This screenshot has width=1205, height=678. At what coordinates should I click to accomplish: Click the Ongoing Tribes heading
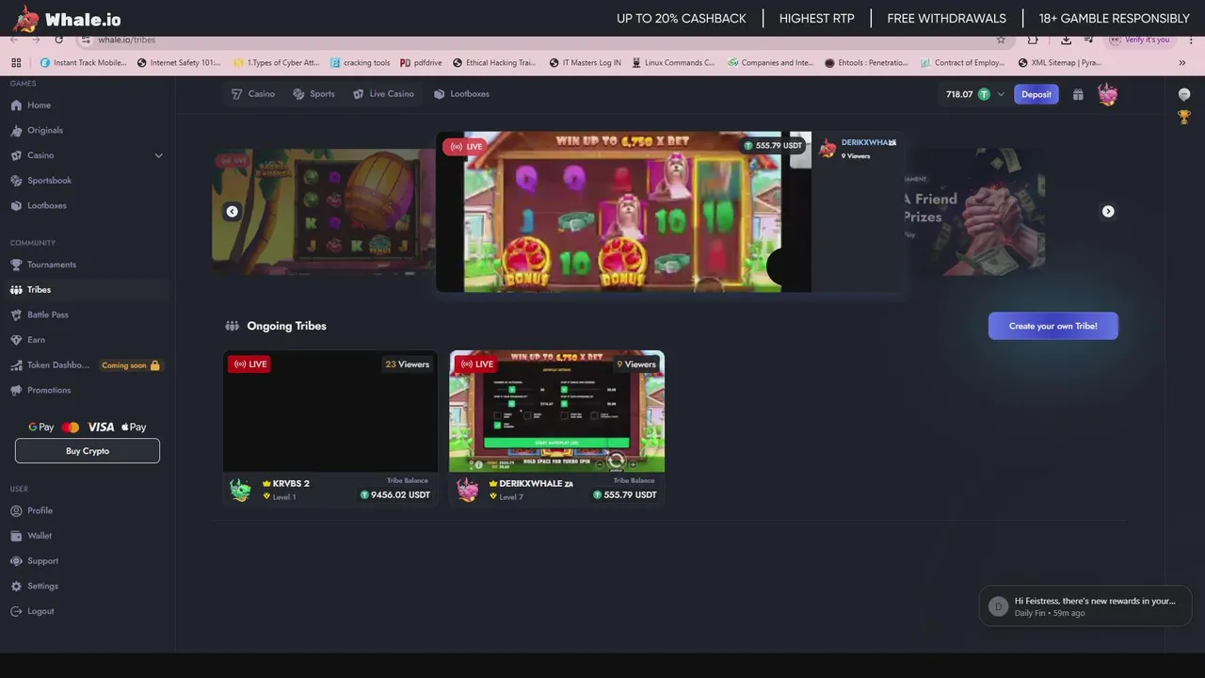(286, 326)
